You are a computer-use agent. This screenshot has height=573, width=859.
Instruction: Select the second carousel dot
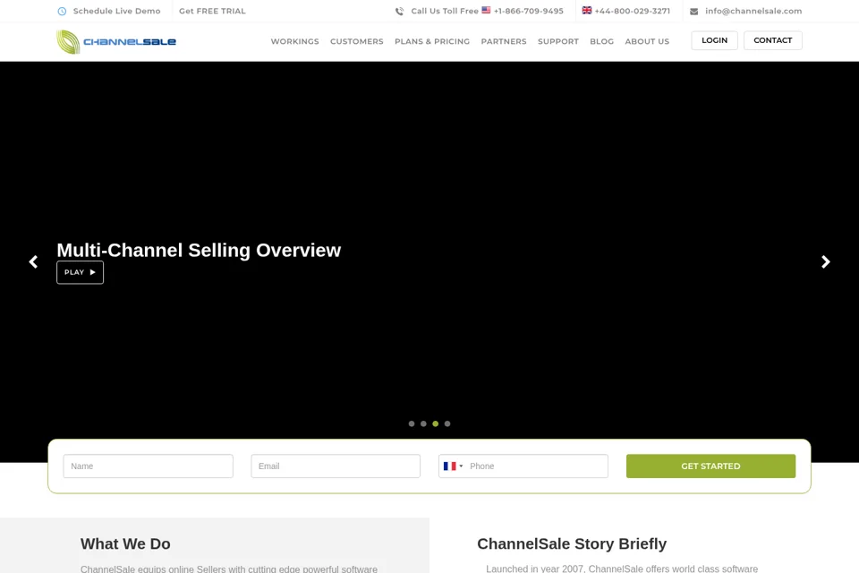[423, 423]
